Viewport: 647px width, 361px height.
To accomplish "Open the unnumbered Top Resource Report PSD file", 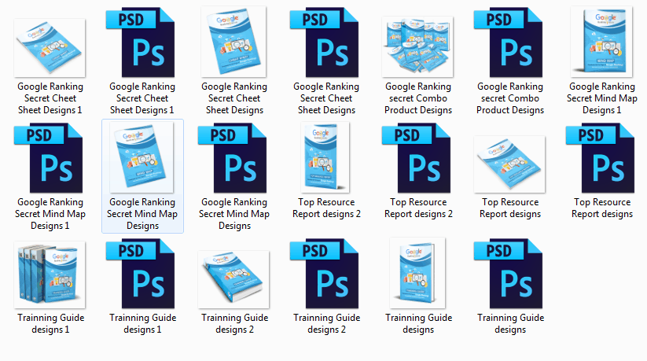I will click(x=602, y=160).
